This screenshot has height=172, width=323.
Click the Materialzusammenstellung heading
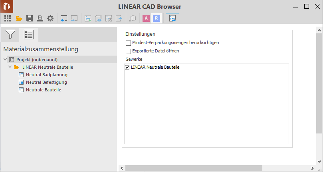(41, 49)
